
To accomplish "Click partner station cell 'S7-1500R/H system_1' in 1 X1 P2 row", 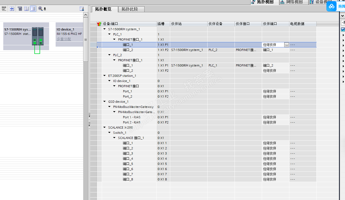I will [x=189, y=50].
